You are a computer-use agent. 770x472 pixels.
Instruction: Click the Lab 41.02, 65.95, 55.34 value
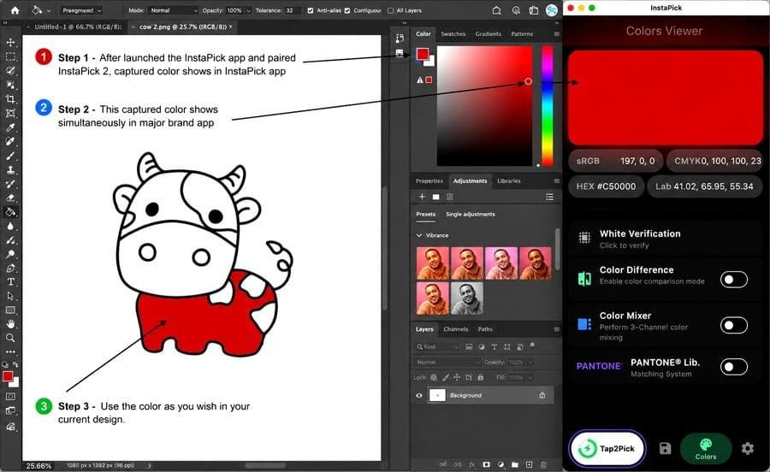pos(704,186)
